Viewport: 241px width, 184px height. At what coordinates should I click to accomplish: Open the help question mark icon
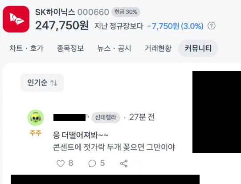(212, 26)
